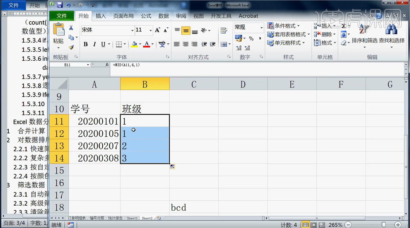Click the Decrease Font Size icon

[x=166, y=30]
